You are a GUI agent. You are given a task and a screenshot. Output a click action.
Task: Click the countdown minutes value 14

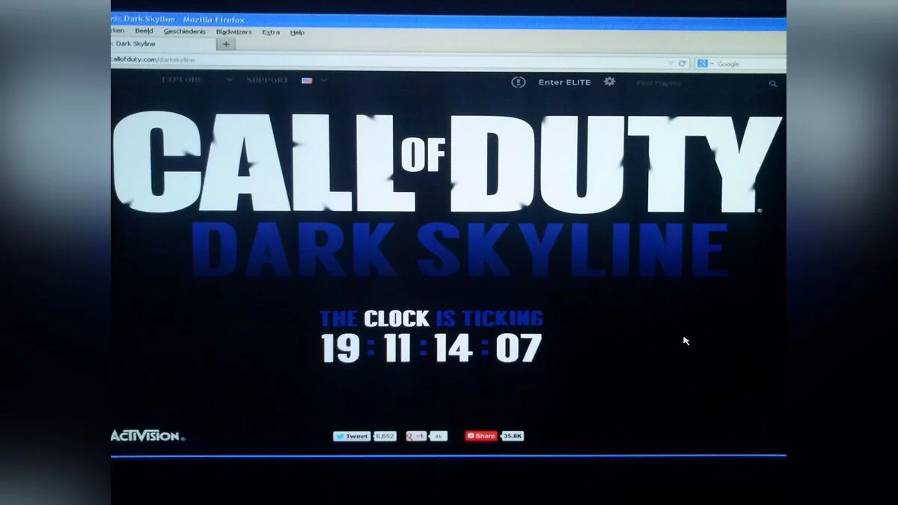tap(453, 349)
